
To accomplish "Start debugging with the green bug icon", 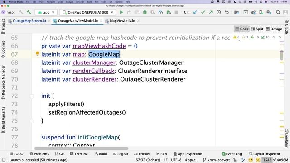I will click(x=145, y=12).
